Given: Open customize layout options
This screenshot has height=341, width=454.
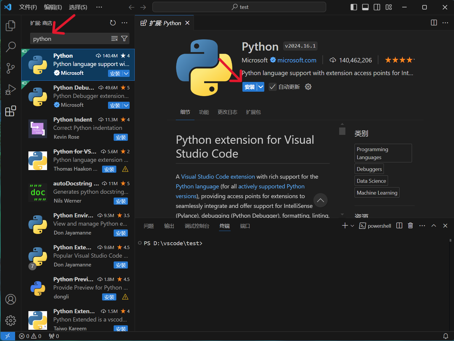Looking at the screenshot, I should pyautogui.click(x=389, y=7).
